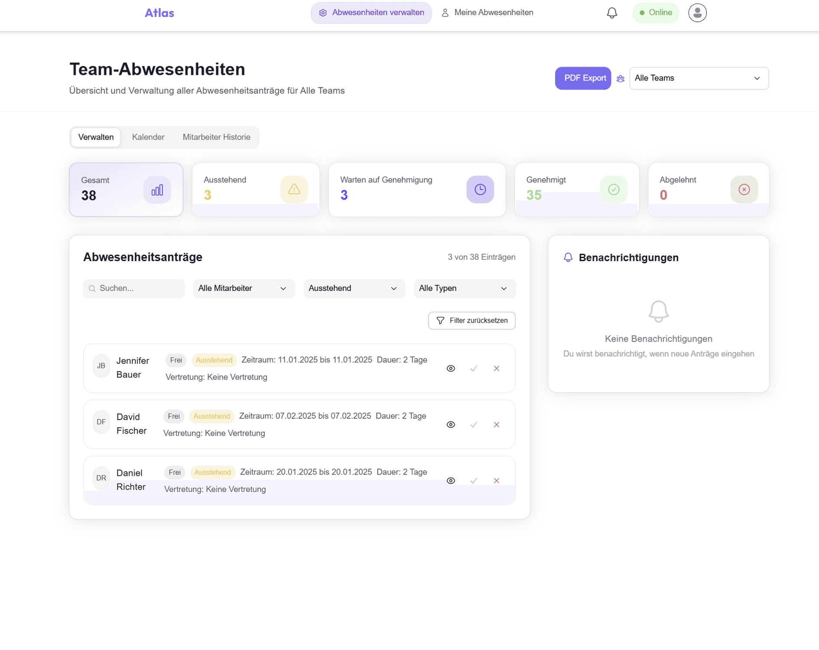Image resolution: width=819 pixels, height=650 pixels.
Task: Click the check icon on the Genehmigt card
Action: (614, 189)
